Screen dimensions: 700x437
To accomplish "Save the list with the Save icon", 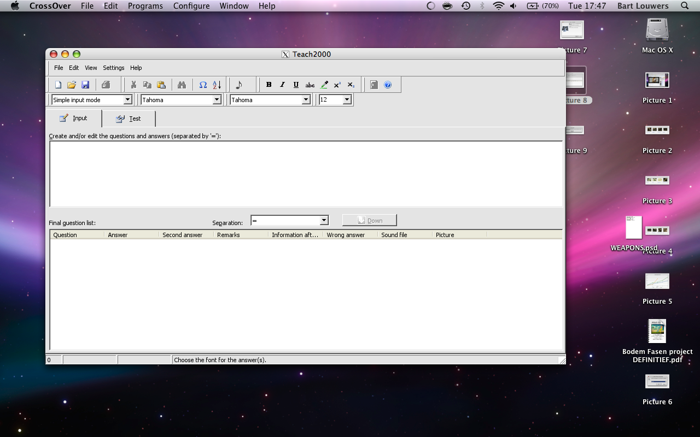I will tap(85, 84).
